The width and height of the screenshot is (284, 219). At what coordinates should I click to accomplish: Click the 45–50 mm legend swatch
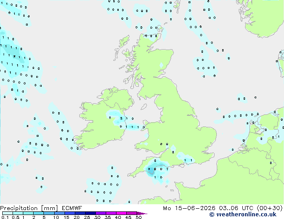(x=132, y=213)
